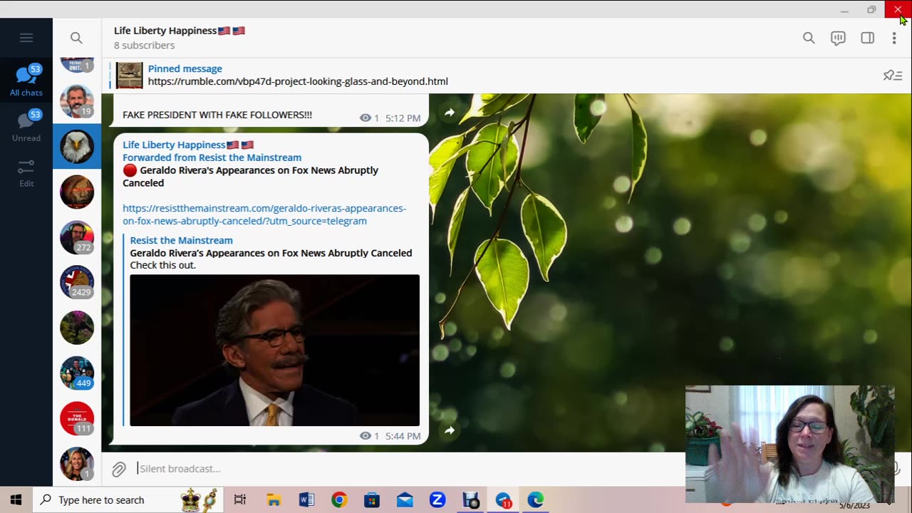The height and width of the screenshot is (513, 912).
Task: Select the All chats folder
Action: coord(26,81)
